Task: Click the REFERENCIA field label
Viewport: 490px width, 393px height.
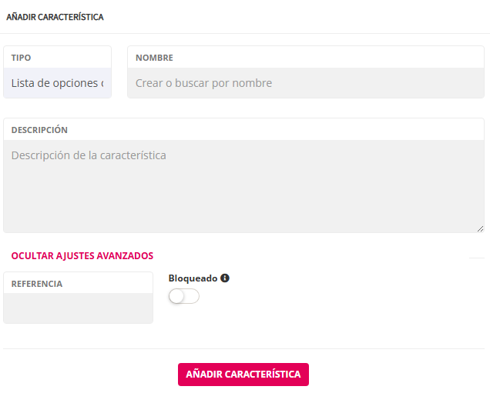Action: [x=37, y=284]
